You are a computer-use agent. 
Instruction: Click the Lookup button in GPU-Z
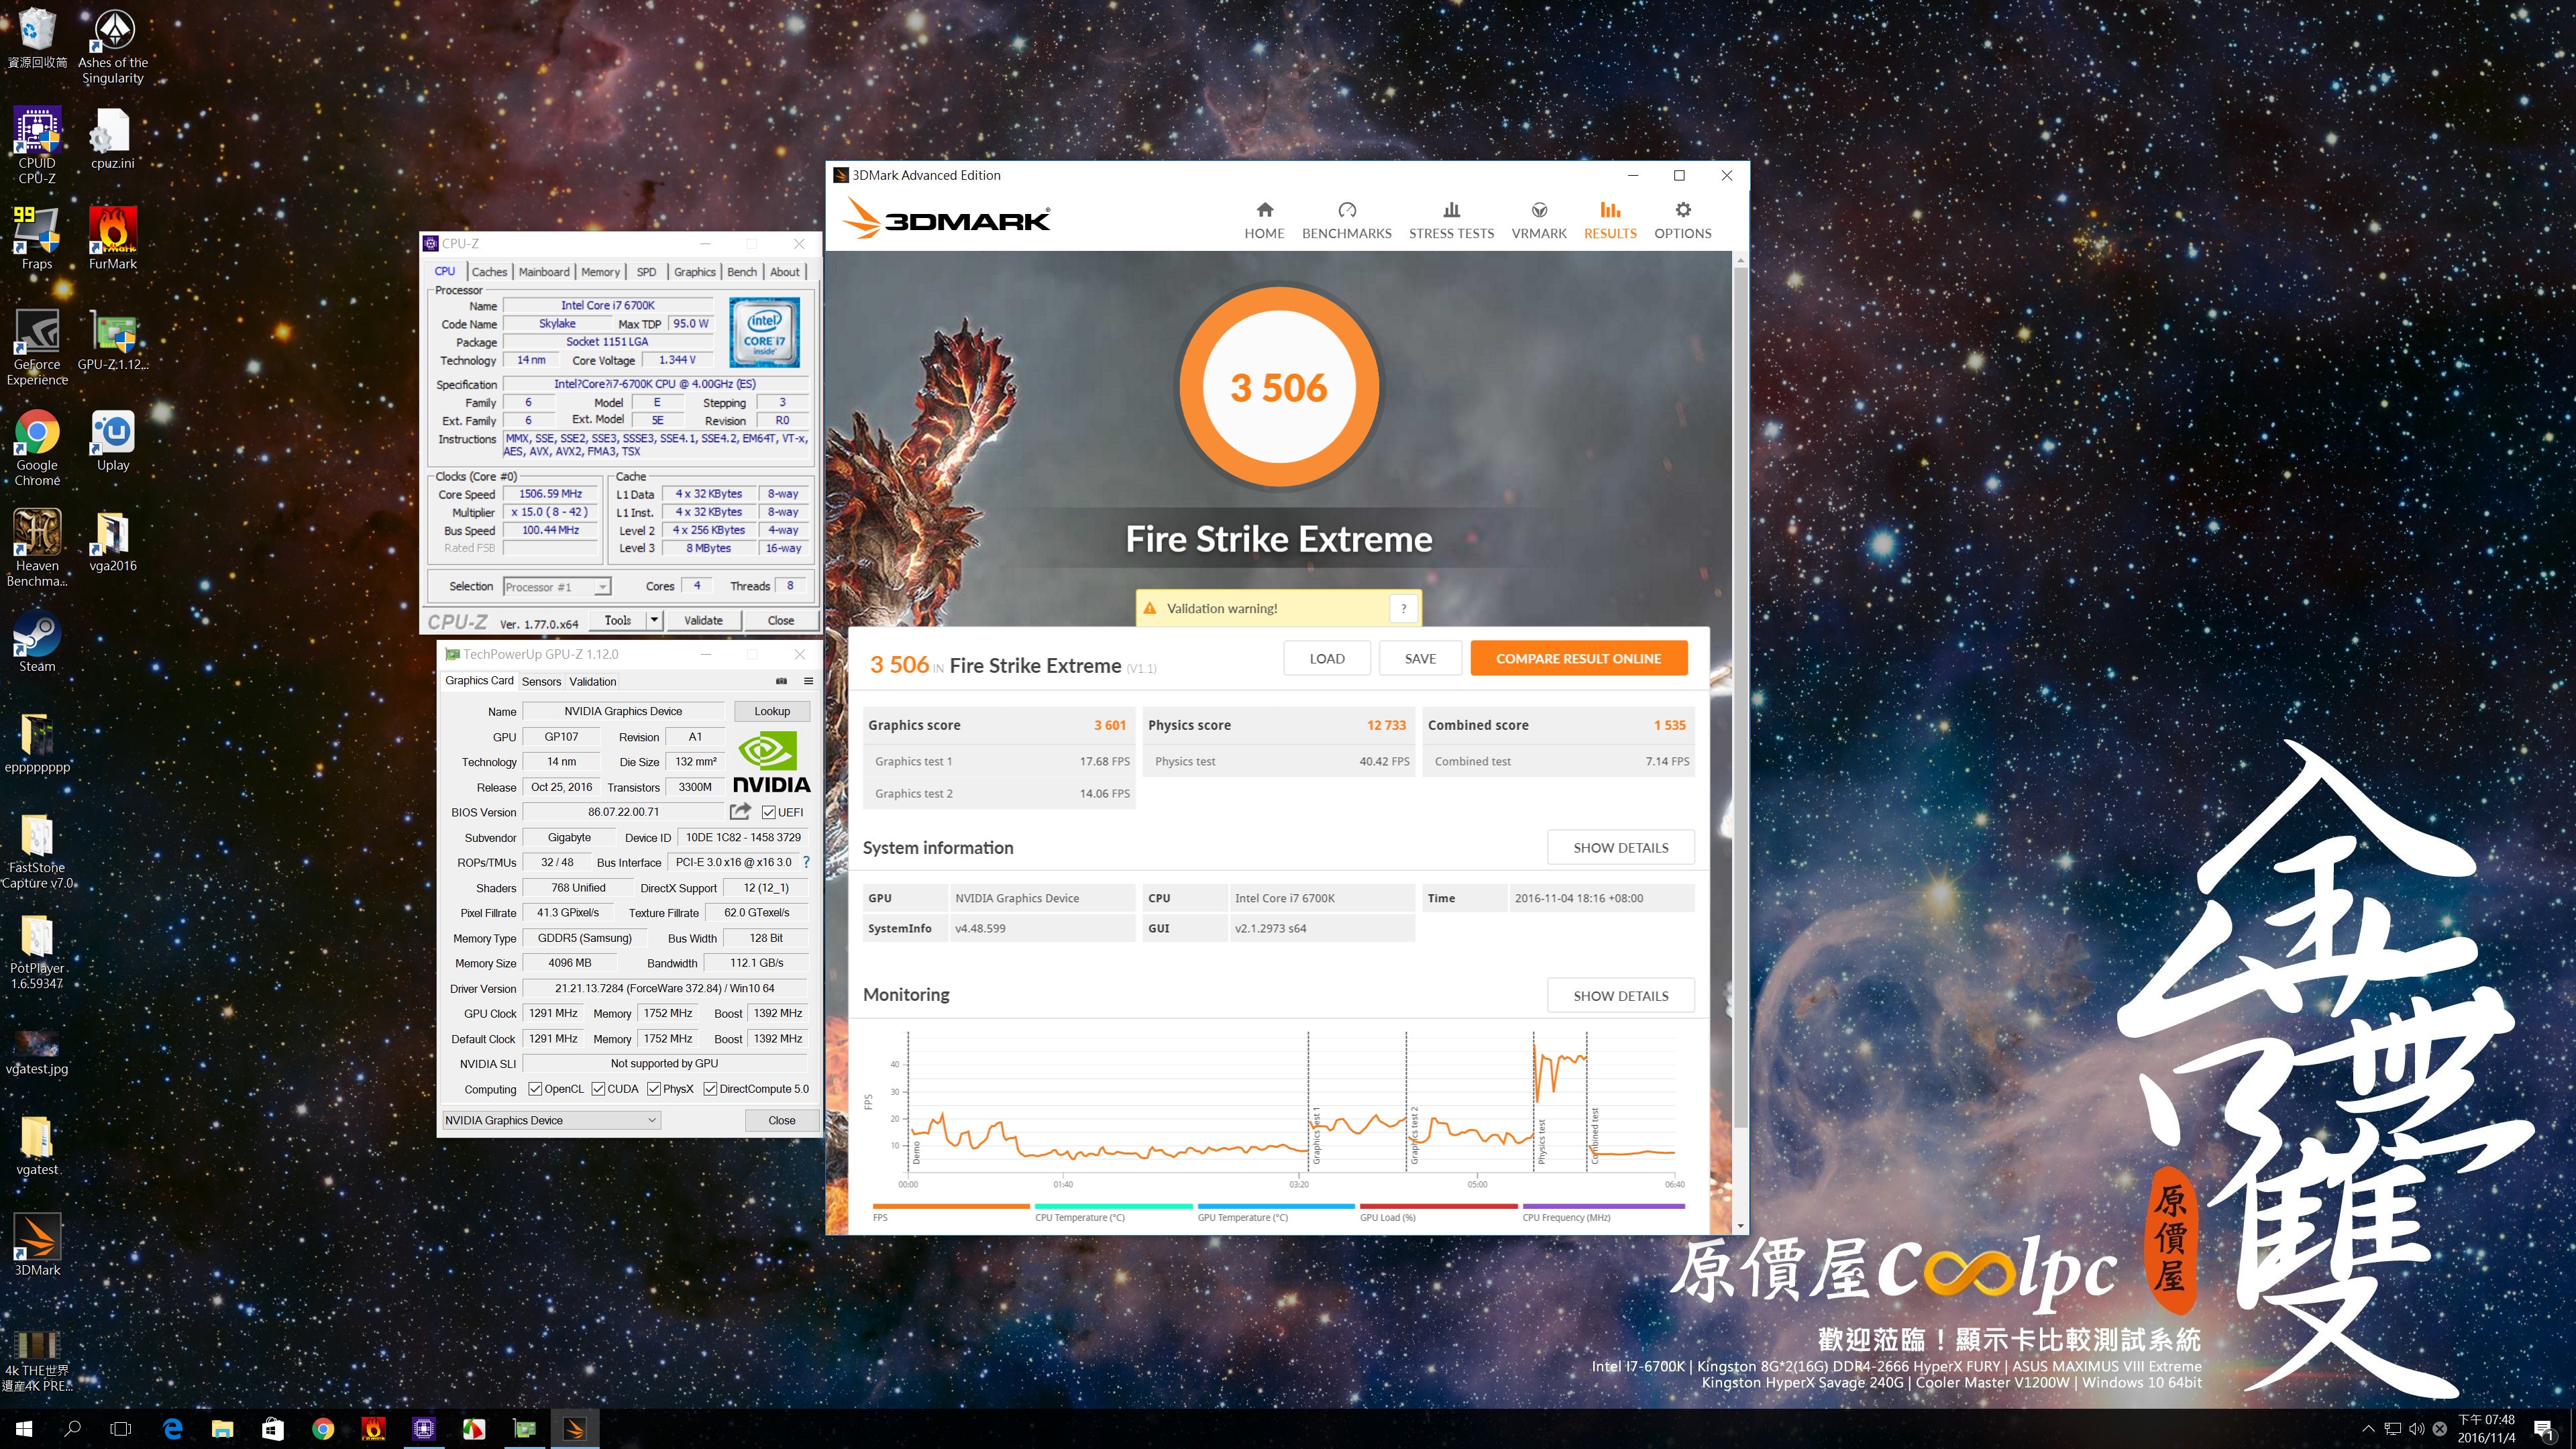772,711
